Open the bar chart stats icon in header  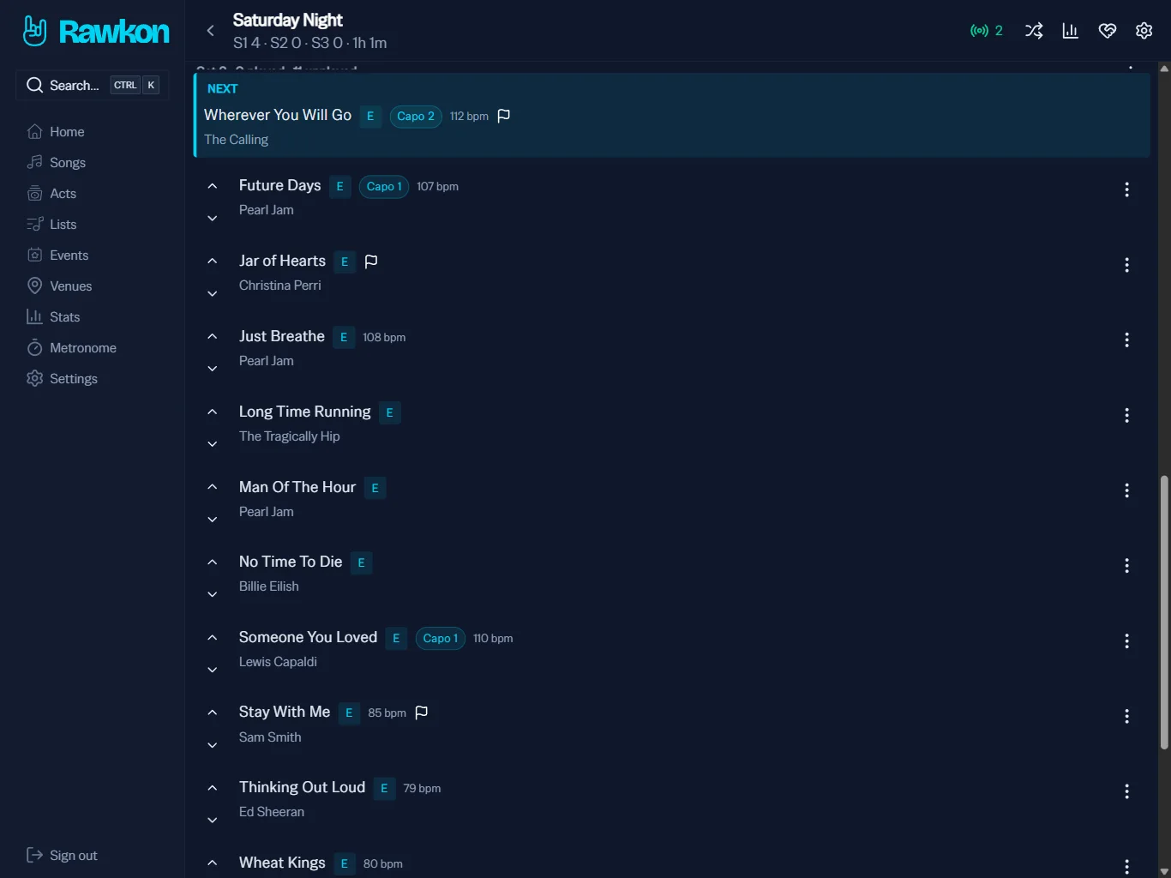1070,31
